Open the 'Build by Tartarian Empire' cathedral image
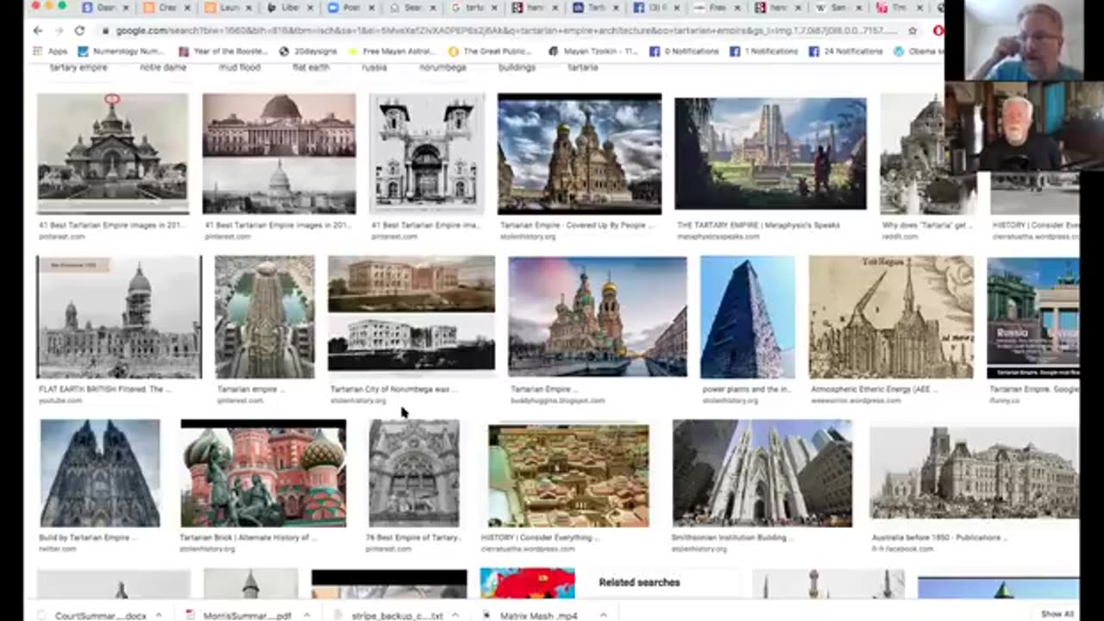The width and height of the screenshot is (1104, 621). (x=100, y=474)
